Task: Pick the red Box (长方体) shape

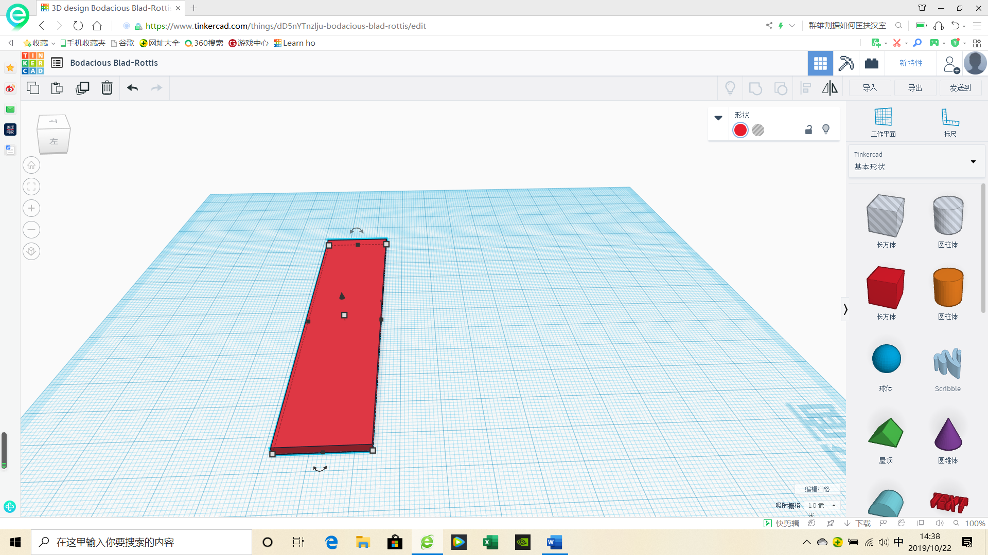Action: click(886, 288)
